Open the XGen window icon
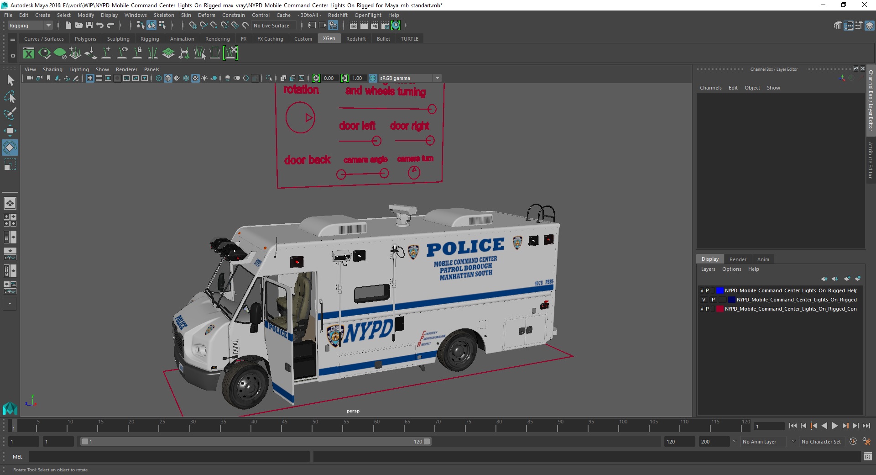 pyautogui.click(x=29, y=53)
